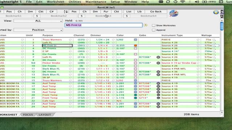Open the dimmer lookup icon beside 1/4 = 4
Image resolution: width=232 pixels, height=130 pixels.
point(113,45)
